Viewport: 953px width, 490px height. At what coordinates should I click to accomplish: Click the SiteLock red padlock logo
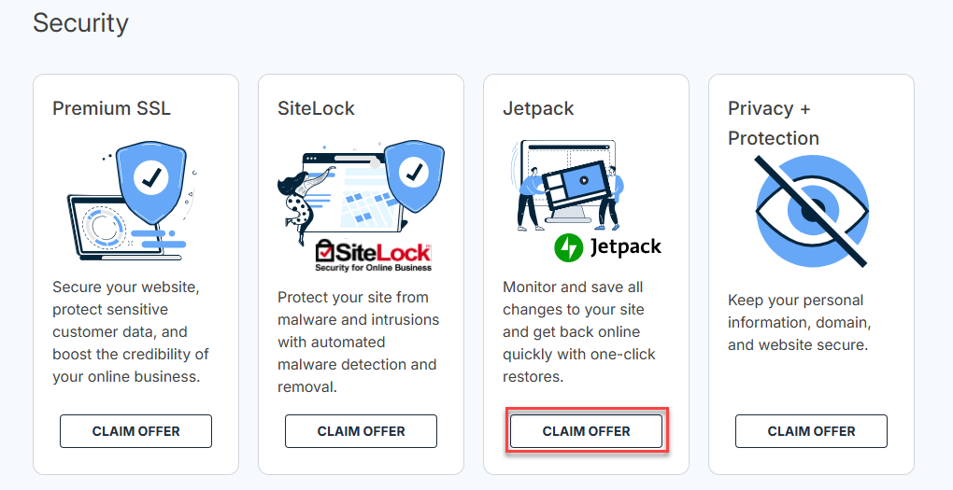click(x=326, y=251)
